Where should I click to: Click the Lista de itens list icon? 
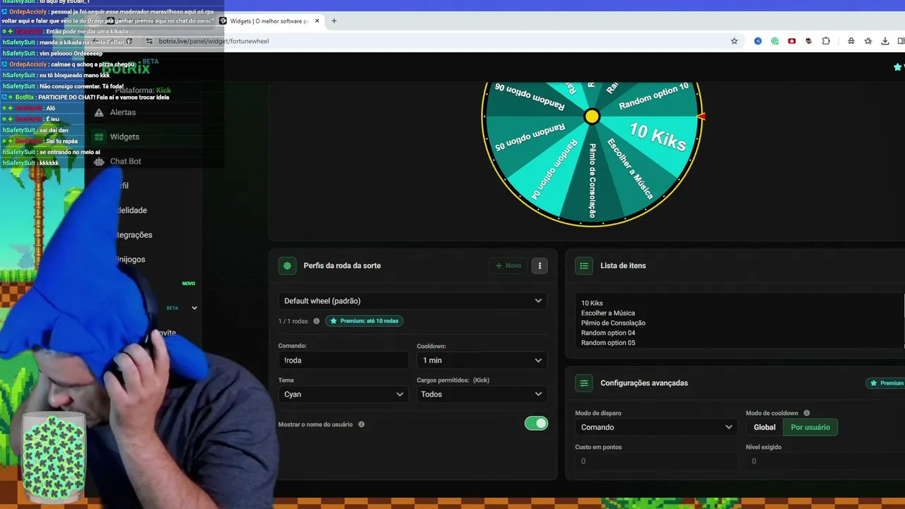click(x=584, y=266)
